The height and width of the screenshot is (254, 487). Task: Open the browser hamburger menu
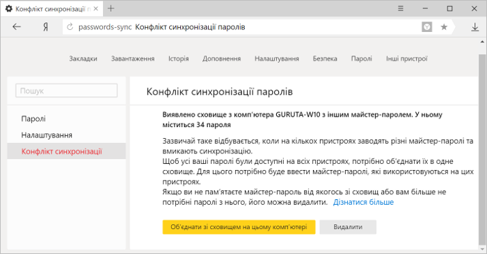point(401,8)
